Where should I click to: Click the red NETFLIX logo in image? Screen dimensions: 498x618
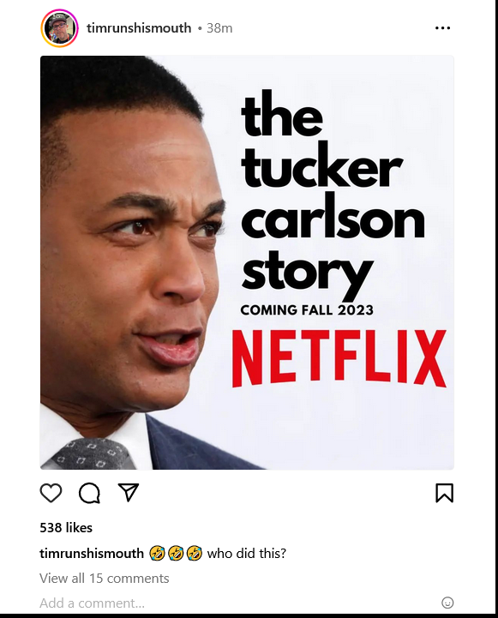click(x=339, y=358)
